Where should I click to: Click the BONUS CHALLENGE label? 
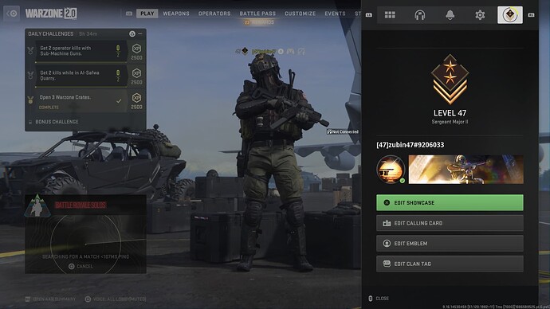point(57,122)
